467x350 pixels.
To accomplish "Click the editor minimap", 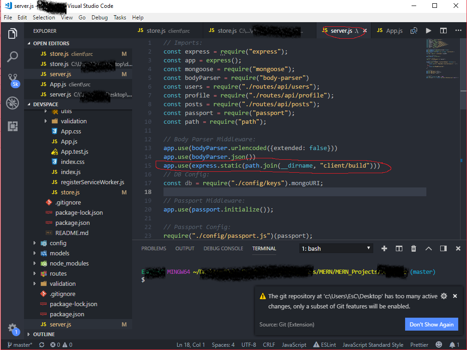I will click(x=443, y=59).
